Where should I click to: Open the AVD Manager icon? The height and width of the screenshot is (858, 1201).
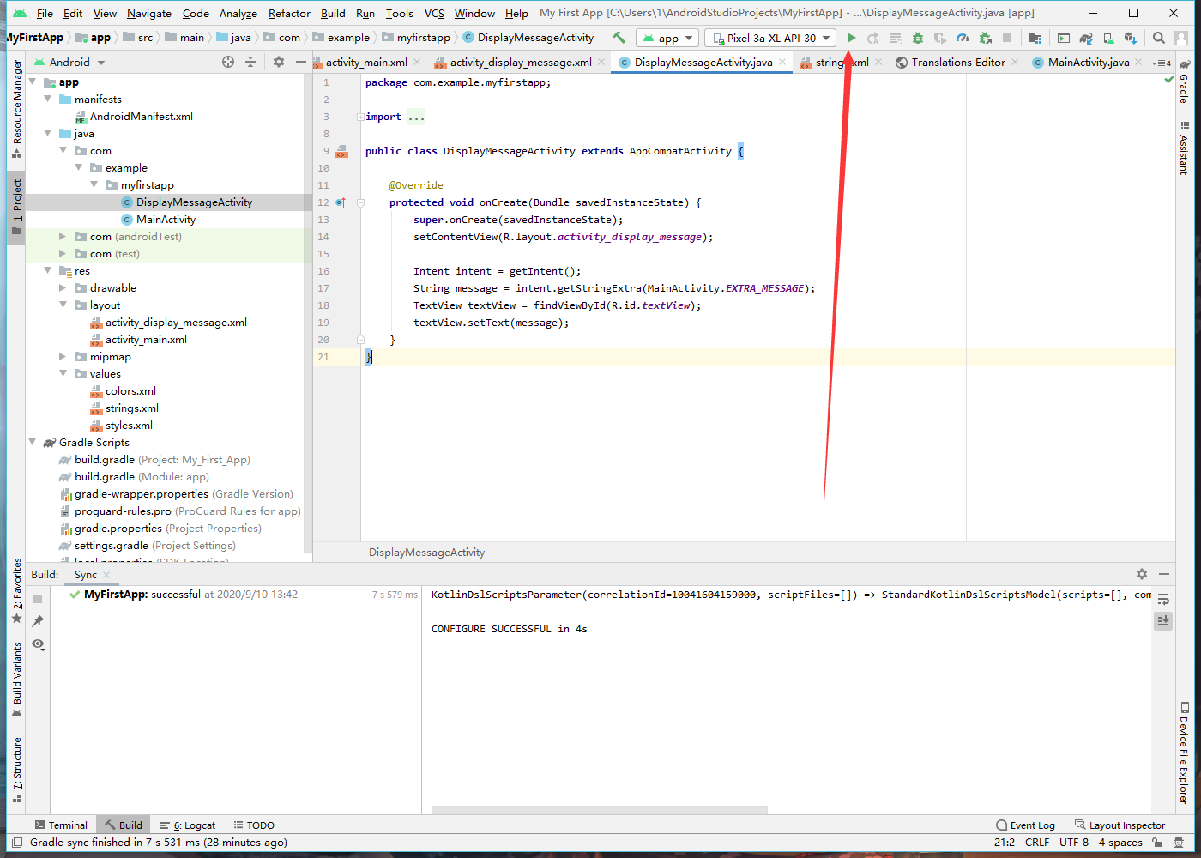pos(1108,38)
